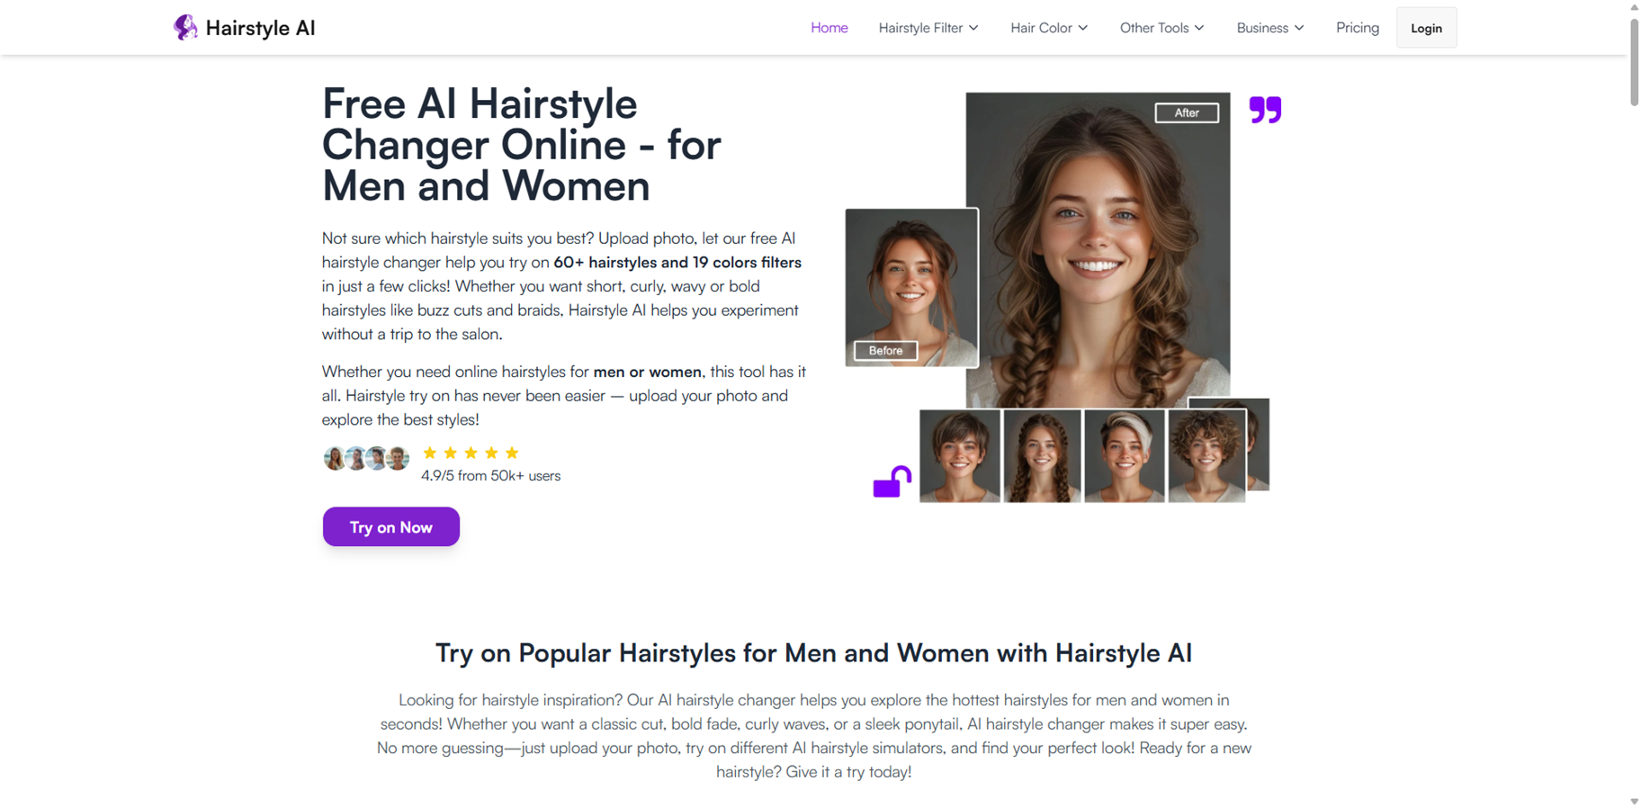Viewport: 1641px width, 808px height.
Task: Click heading 'Try on Popular Hairstyles for Men and Women'
Action: pos(813,652)
